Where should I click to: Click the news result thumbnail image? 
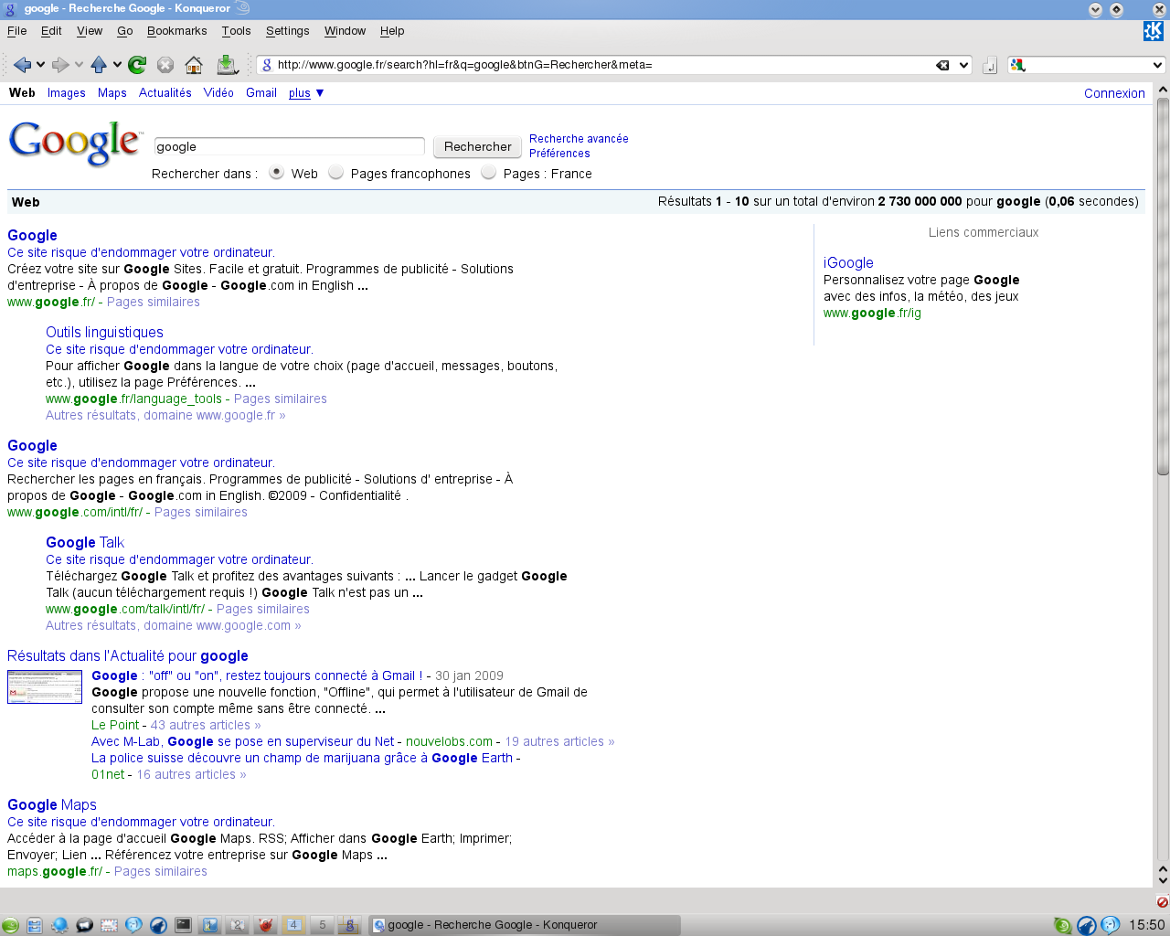pos(45,686)
